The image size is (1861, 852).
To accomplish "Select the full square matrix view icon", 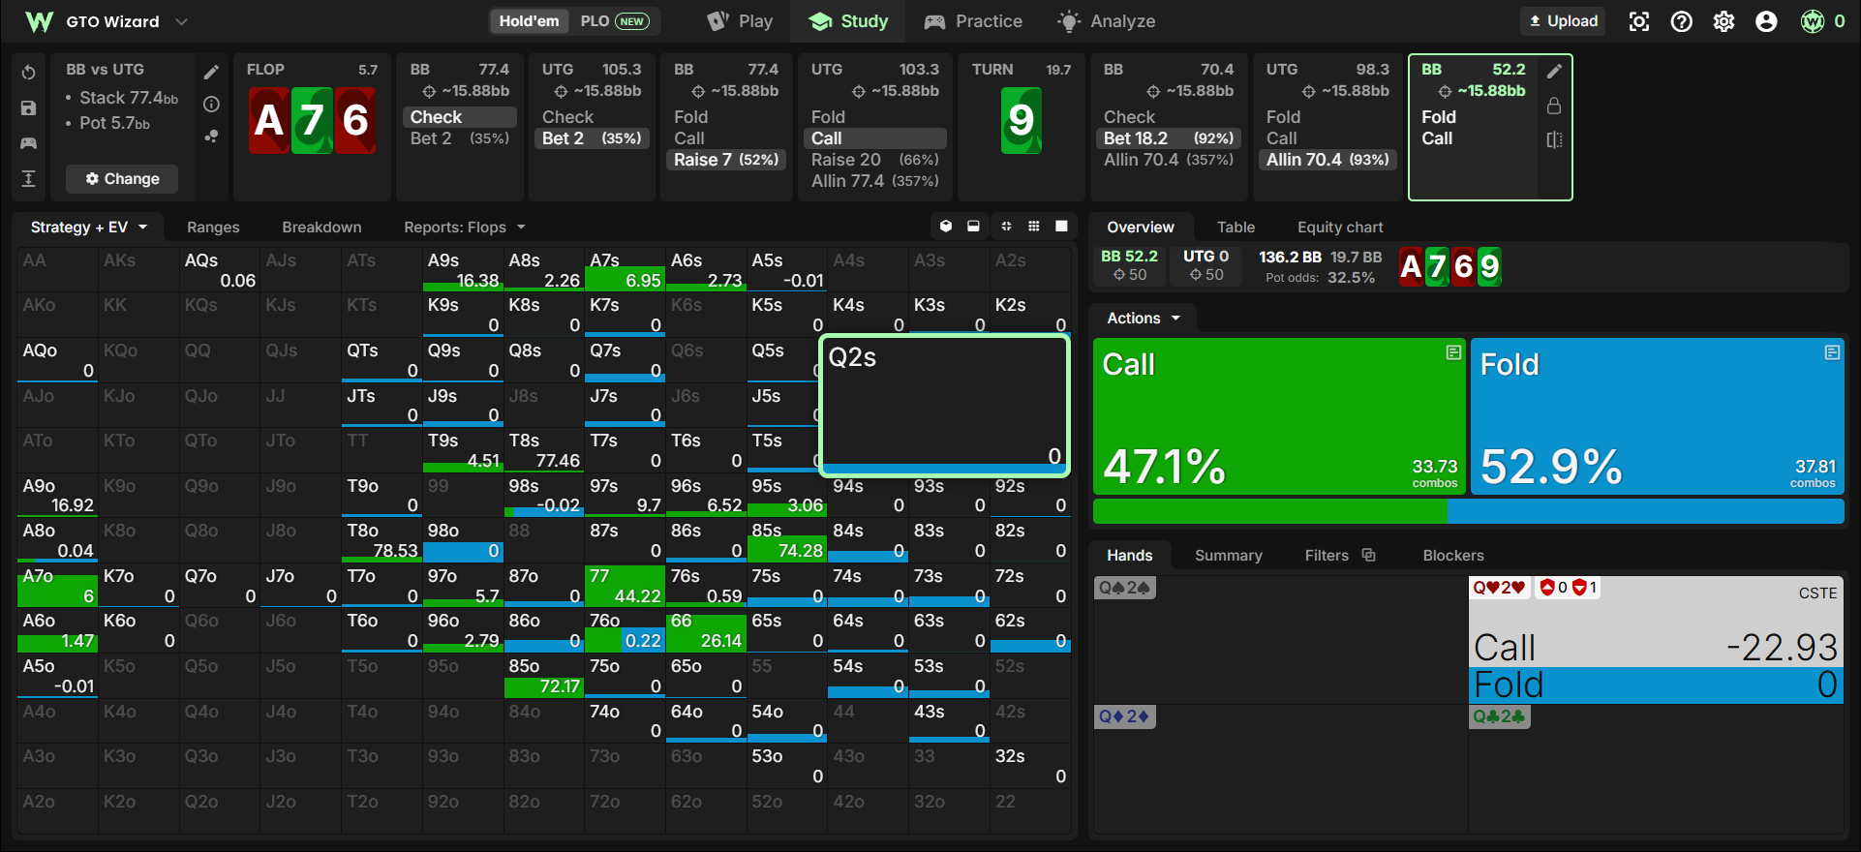I will tap(1061, 226).
